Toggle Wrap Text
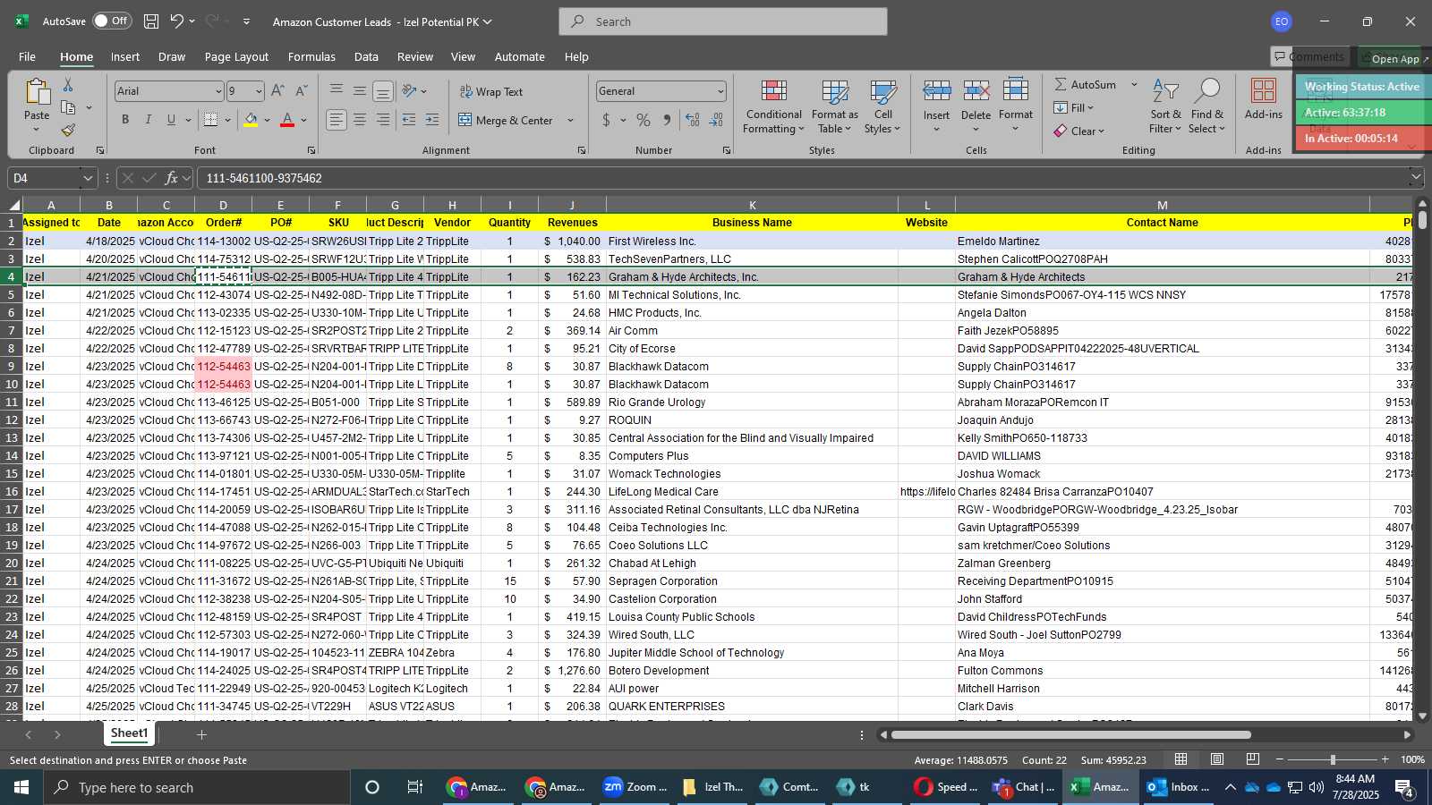The width and height of the screenshot is (1432, 805). pyautogui.click(x=491, y=91)
